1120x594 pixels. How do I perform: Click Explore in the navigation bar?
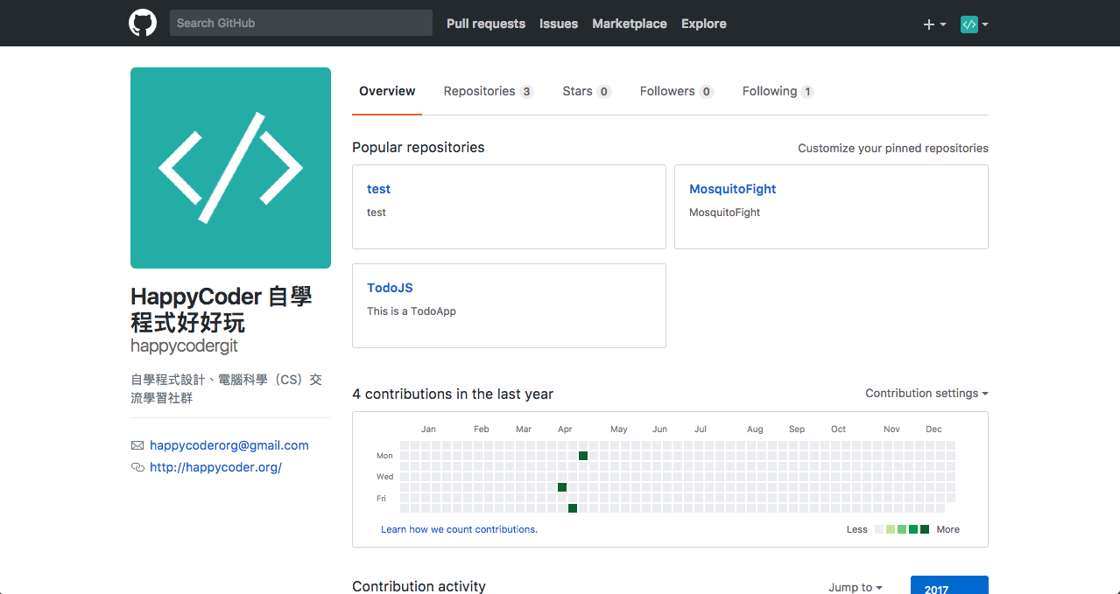(703, 24)
